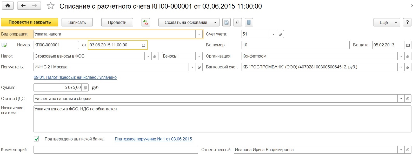Open calendar picker for document date
The width and height of the screenshot is (413, 156).
pyautogui.click(x=143, y=45)
